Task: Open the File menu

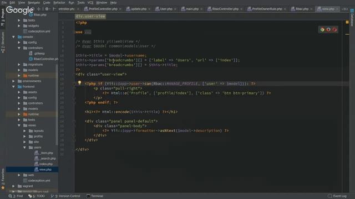Action: (x=4, y=3)
